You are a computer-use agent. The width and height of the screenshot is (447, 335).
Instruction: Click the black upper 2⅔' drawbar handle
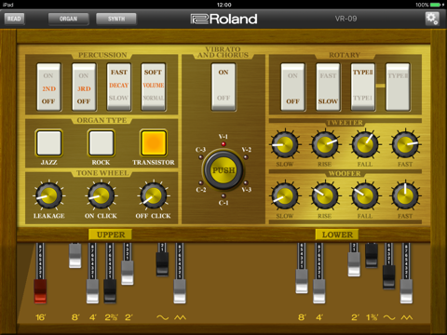pos(110,291)
